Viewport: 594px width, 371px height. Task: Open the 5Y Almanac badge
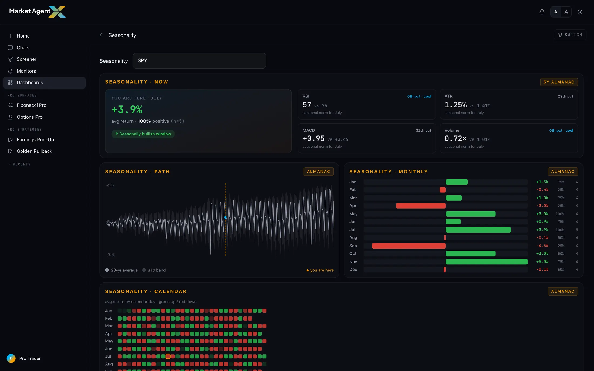pos(559,82)
